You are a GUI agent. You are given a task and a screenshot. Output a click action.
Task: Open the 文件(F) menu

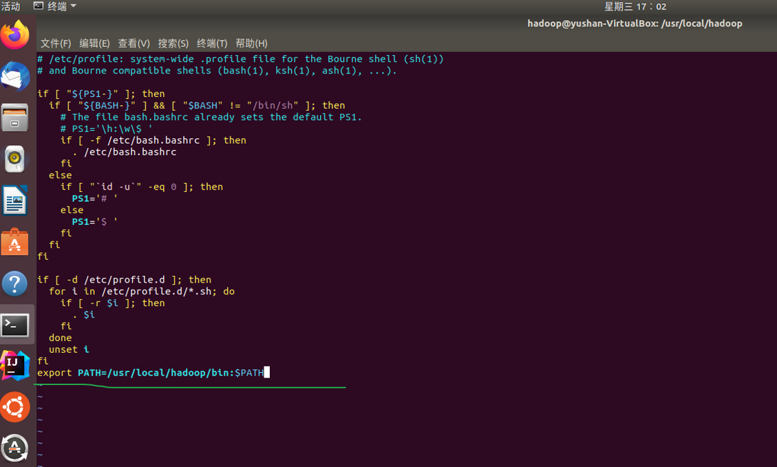click(x=56, y=43)
